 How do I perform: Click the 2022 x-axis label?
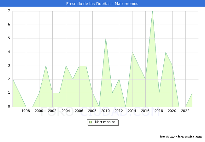coord(185,111)
